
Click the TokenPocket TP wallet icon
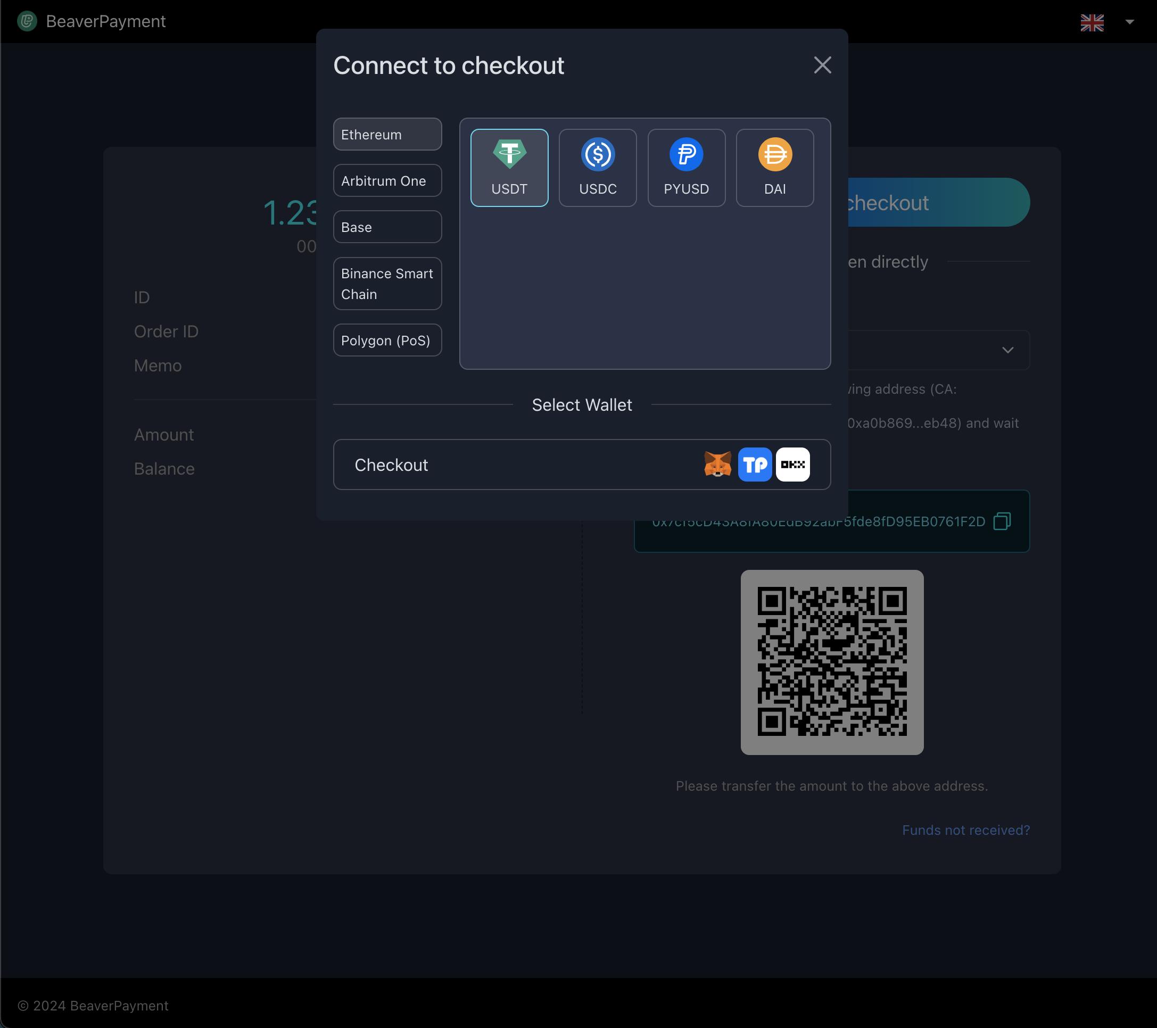(755, 465)
